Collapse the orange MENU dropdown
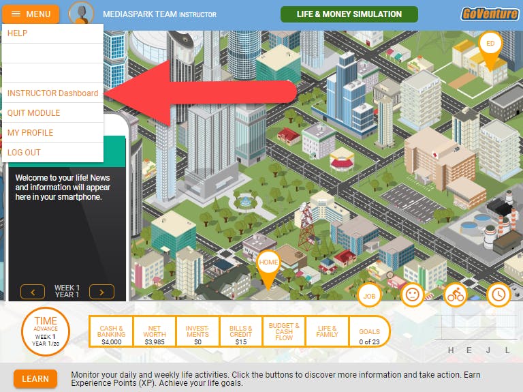523x392 pixels. click(31, 14)
